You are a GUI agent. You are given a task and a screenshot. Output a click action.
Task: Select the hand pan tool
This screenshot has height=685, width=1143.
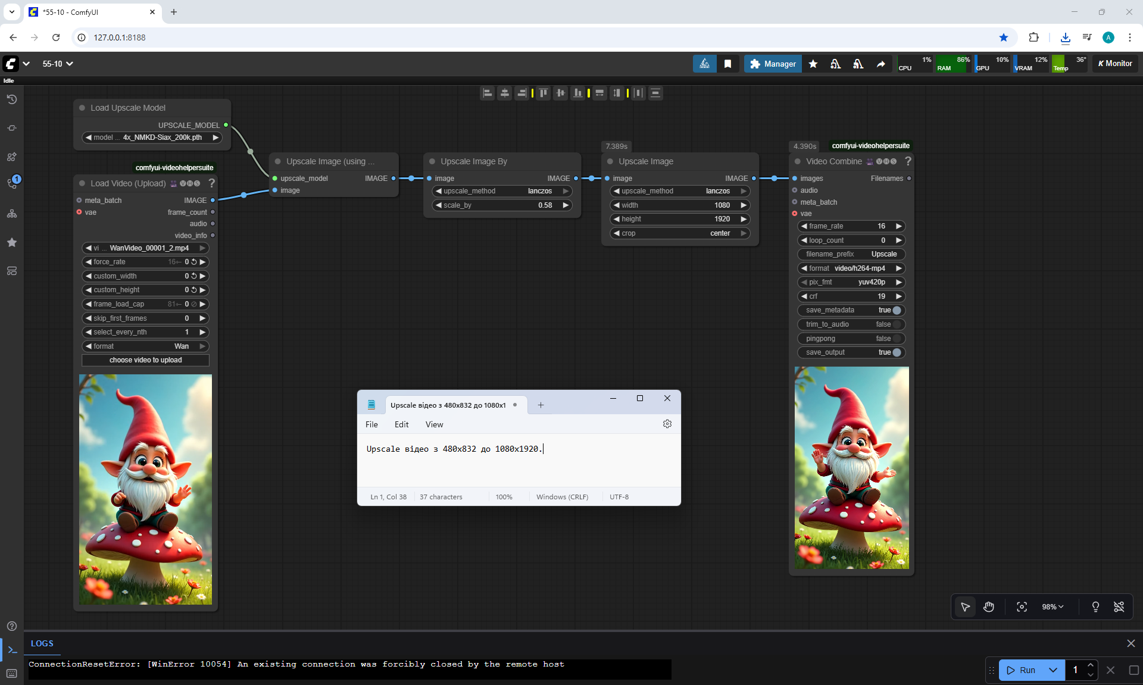click(x=989, y=606)
